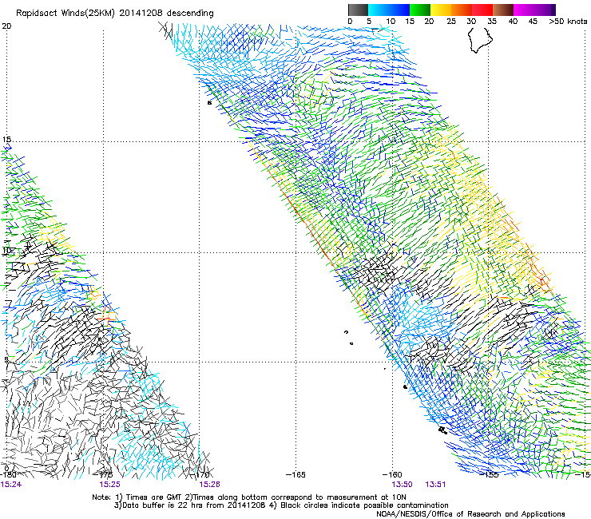Pick the red 30–35 knots legend segment

(482, 10)
